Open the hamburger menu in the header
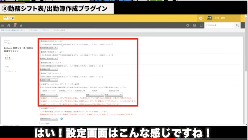The height and width of the screenshot is (140, 248). pos(3,25)
